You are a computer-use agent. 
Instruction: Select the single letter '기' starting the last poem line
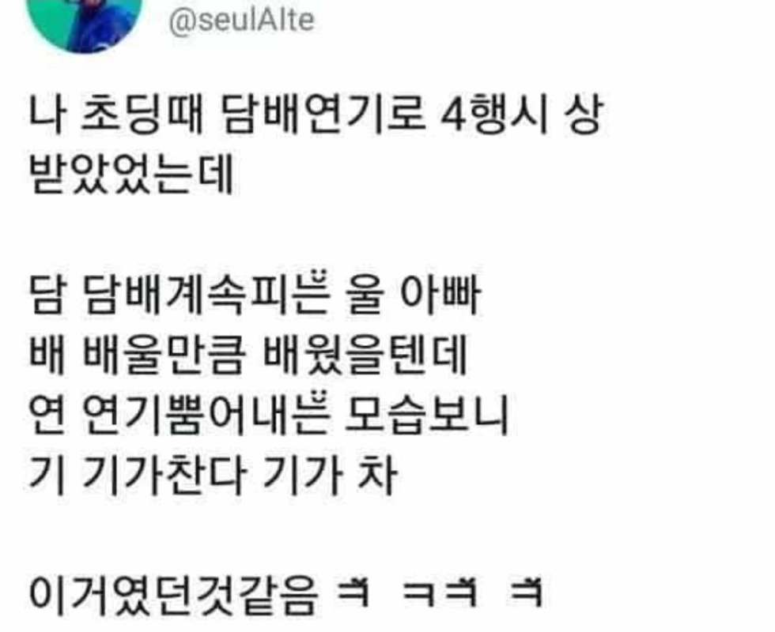(x=47, y=475)
